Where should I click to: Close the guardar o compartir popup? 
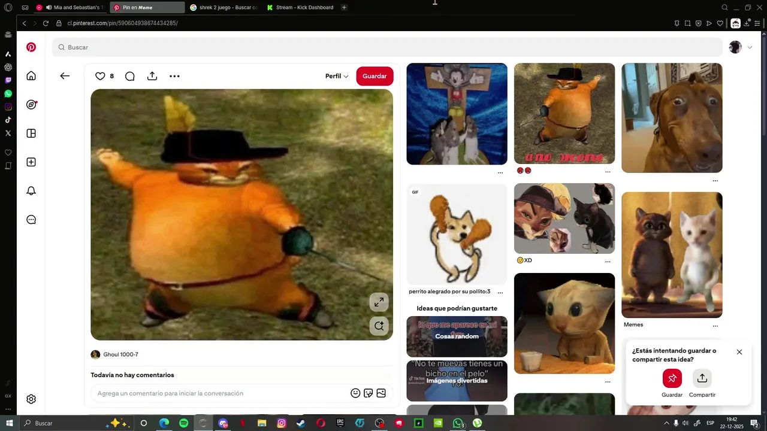pos(739,352)
